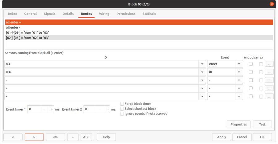278x144 pixels.
Task: Click the '+' add button
Action: click(x=73, y=137)
